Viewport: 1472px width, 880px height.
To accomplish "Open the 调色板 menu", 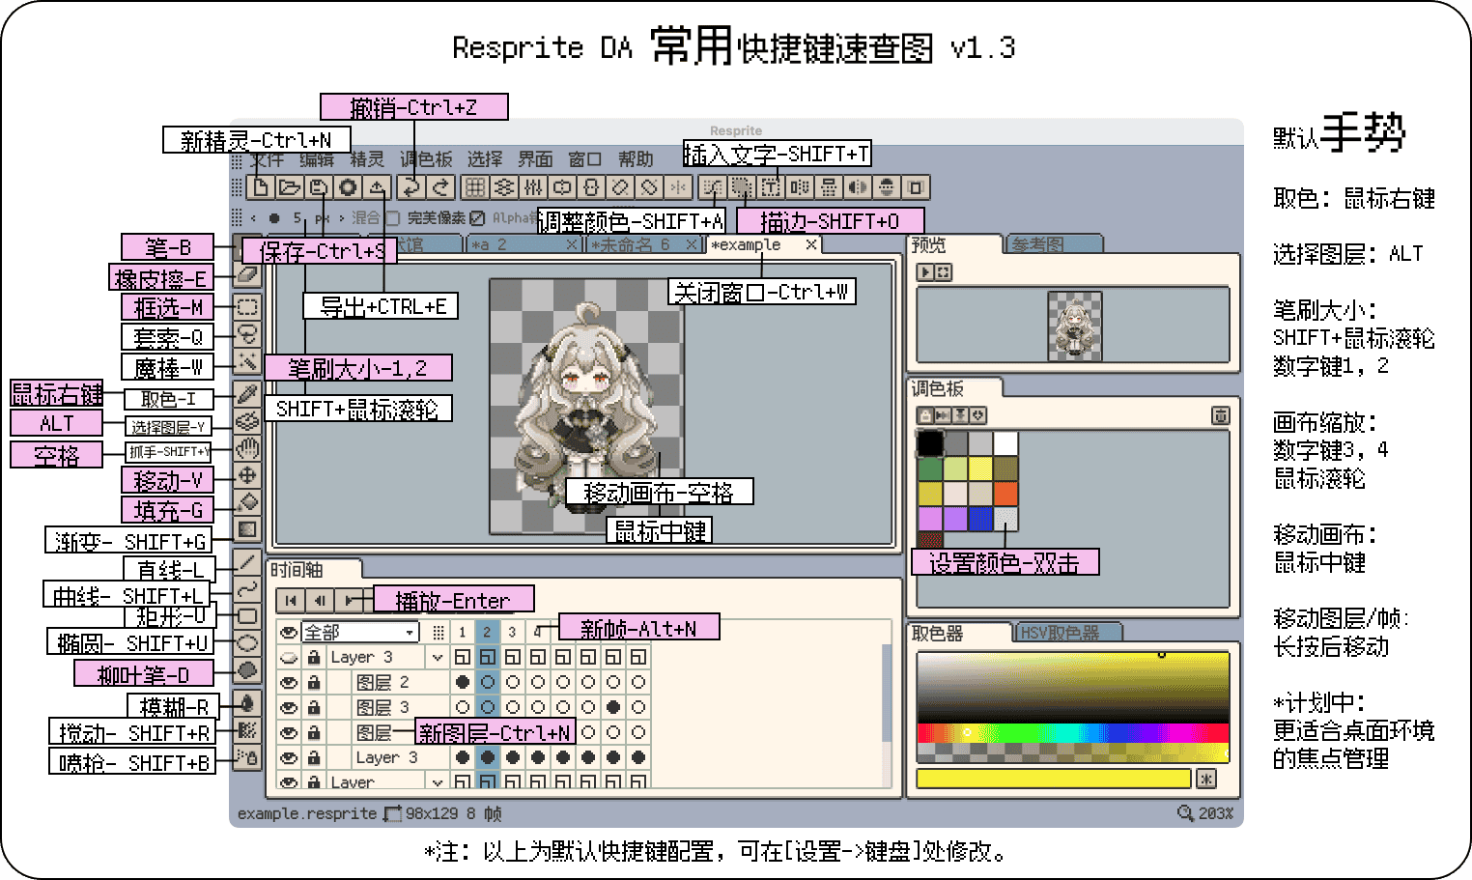I will [x=426, y=159].
